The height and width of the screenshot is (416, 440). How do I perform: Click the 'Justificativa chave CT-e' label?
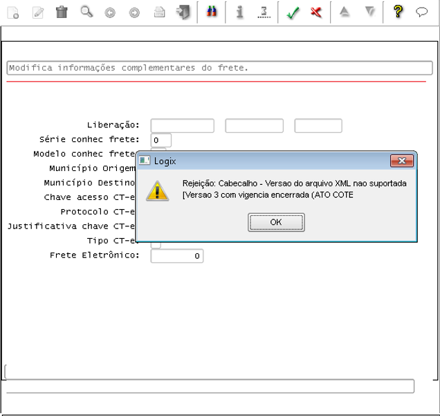pyautogui.click(x=71, y=226)
